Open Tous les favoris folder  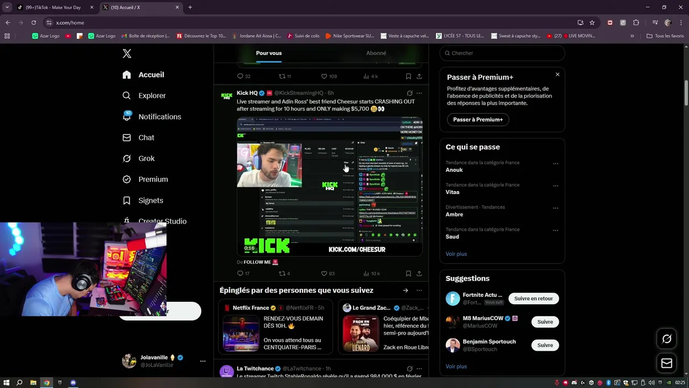(x=665, y=36)
